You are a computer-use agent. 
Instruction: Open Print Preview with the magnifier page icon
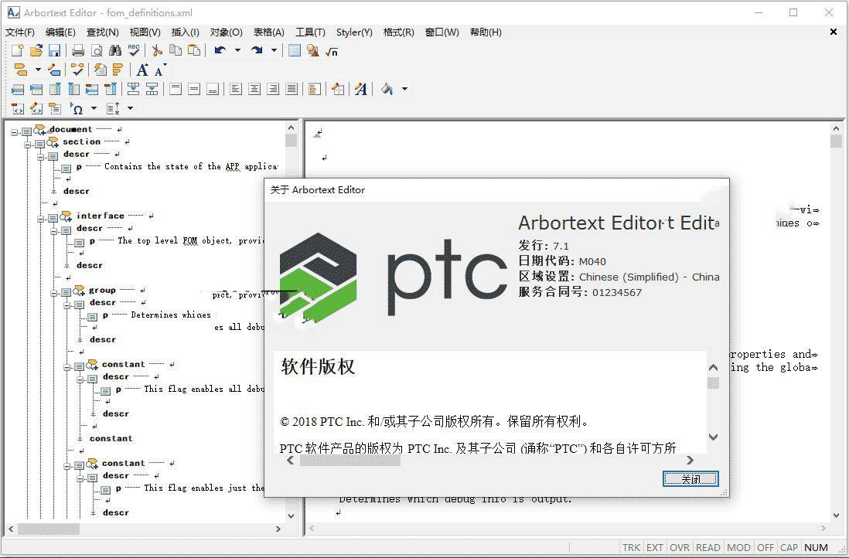[x=97, y=51]
